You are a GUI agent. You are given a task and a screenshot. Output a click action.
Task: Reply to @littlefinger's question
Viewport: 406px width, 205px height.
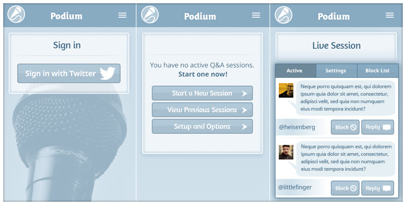[377, 188]
